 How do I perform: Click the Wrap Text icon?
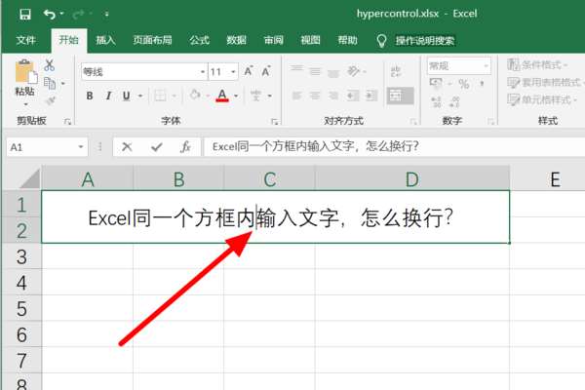tap(396, 71)
